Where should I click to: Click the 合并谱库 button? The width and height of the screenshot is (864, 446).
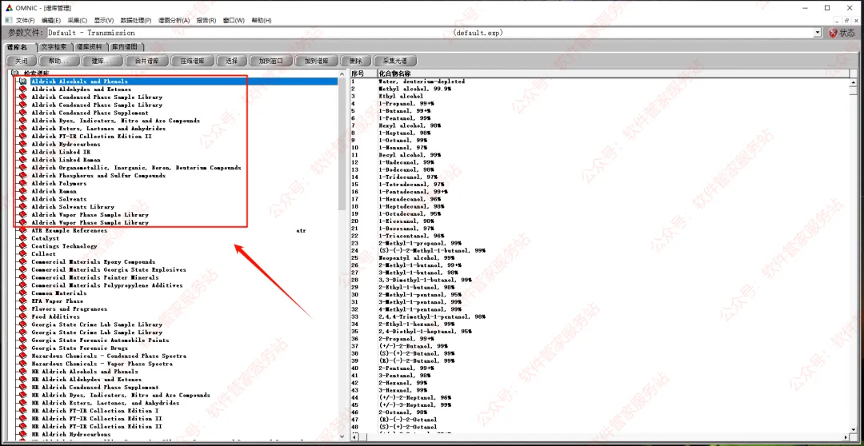[x=146, y=61]
